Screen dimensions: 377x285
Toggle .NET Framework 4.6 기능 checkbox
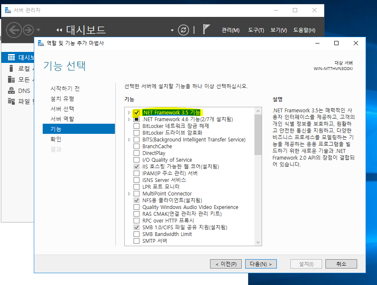click(x=137, y=119)
